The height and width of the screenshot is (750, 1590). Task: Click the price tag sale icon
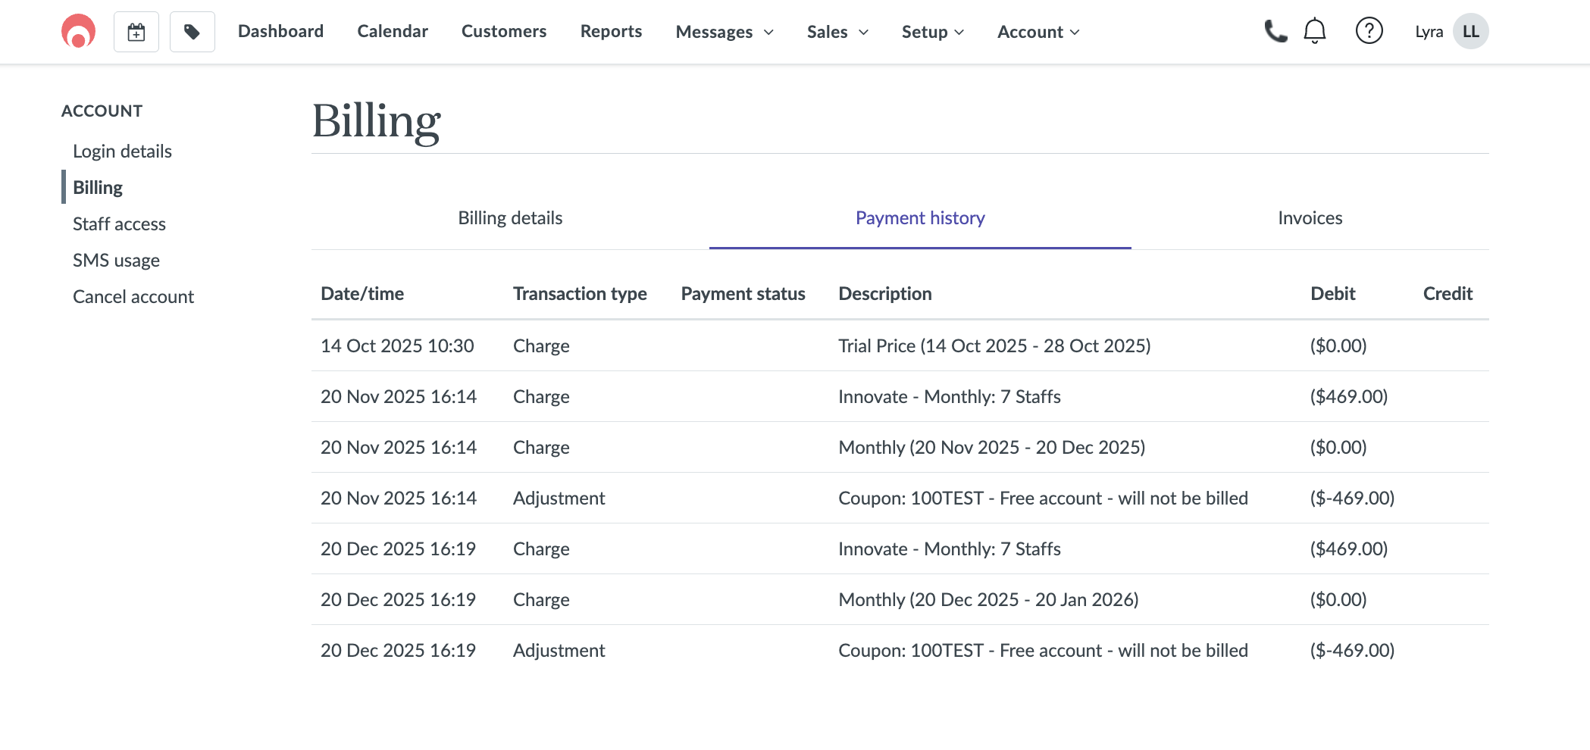point(192,32)
